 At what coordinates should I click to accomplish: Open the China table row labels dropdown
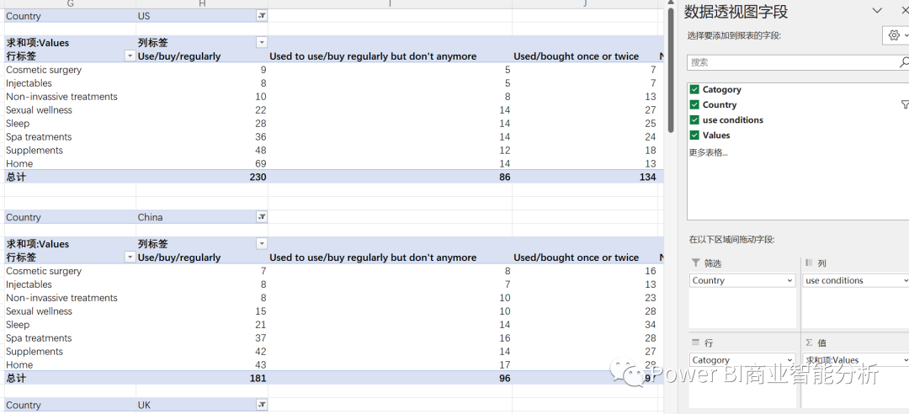pos(130,257)
